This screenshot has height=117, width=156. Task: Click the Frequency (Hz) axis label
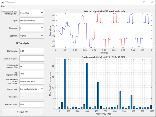[103, 114]
